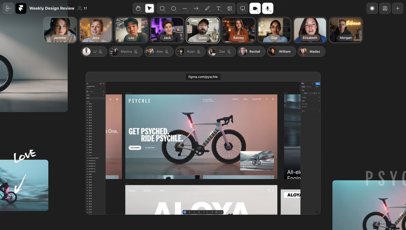Start screen sharing from the toolbar
Viewport: 406px width, 230px height.
click(242, 8)
